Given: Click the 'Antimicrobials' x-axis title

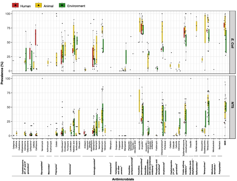Looking at the screenshot, I should [123, 179].
